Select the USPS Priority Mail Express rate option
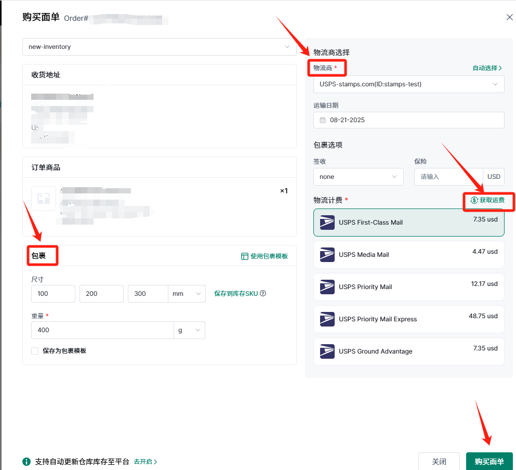This screenshot has width=516, height=470. click(x=409, y=319)
